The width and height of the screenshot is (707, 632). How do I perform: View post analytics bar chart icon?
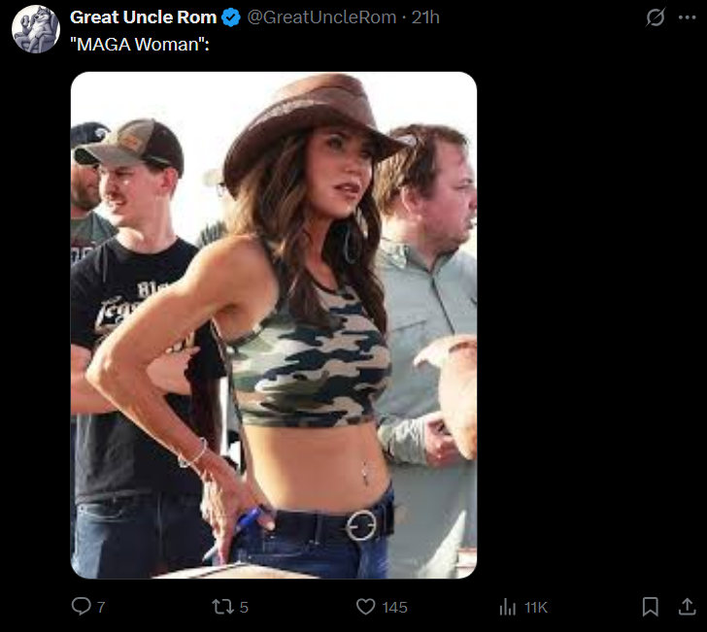(507, 607)
